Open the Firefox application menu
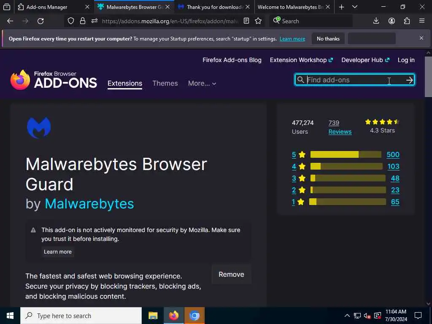This screenshot has height=324, width=432. 422,21
